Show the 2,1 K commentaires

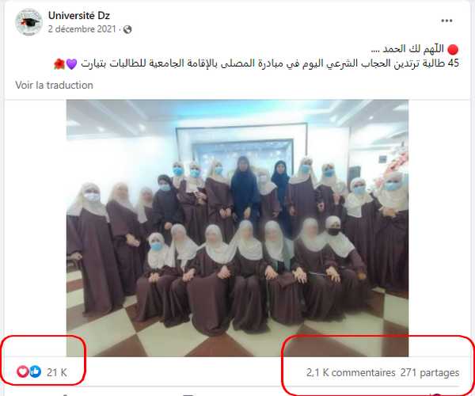(351, 372)
